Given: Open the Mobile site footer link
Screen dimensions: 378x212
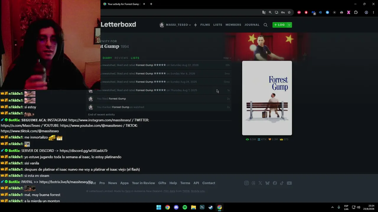Looking at the screenshot, I should click(198, 191).
